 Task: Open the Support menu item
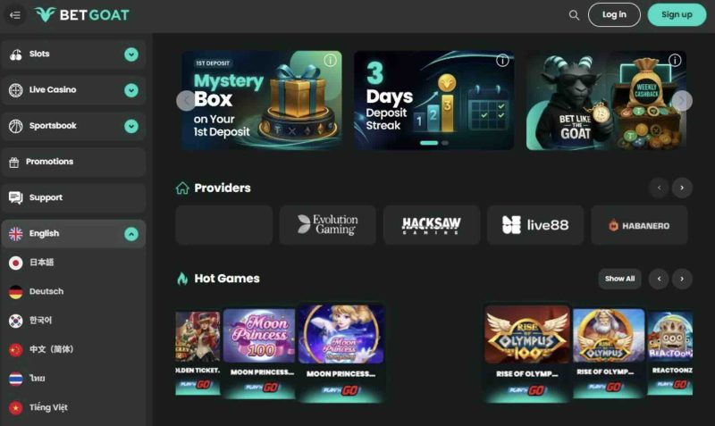73,197
